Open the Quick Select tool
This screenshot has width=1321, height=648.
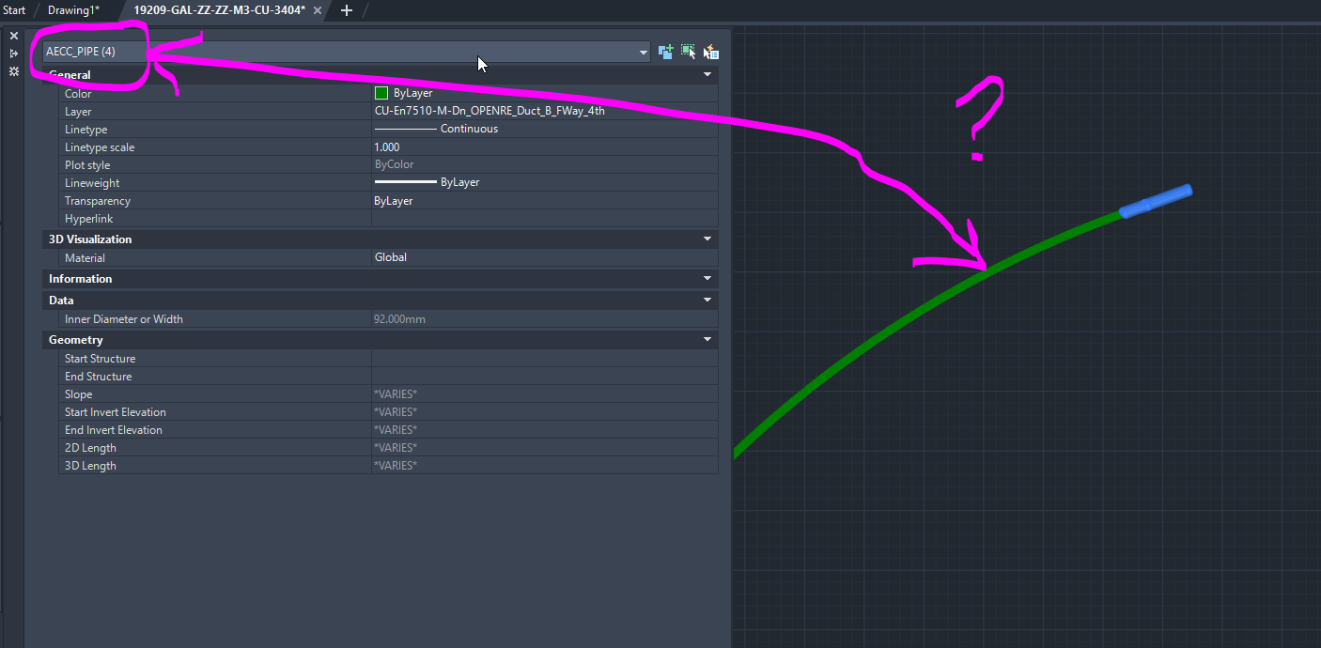coord(711,52)
